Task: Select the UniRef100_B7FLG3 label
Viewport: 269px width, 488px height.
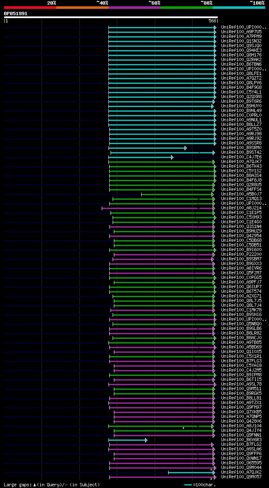Action: click(241, 361)
